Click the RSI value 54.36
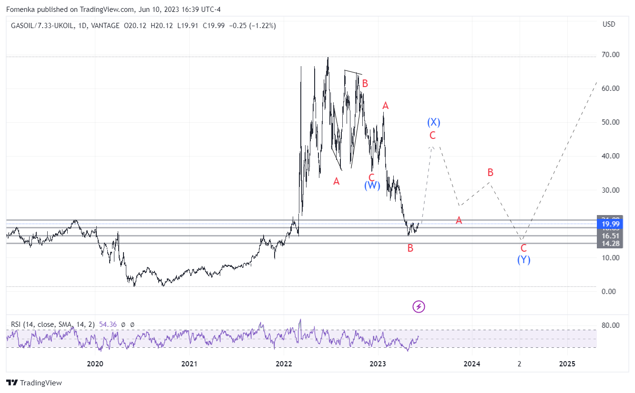This screenshot has width=635, height=393. [107, 324]
